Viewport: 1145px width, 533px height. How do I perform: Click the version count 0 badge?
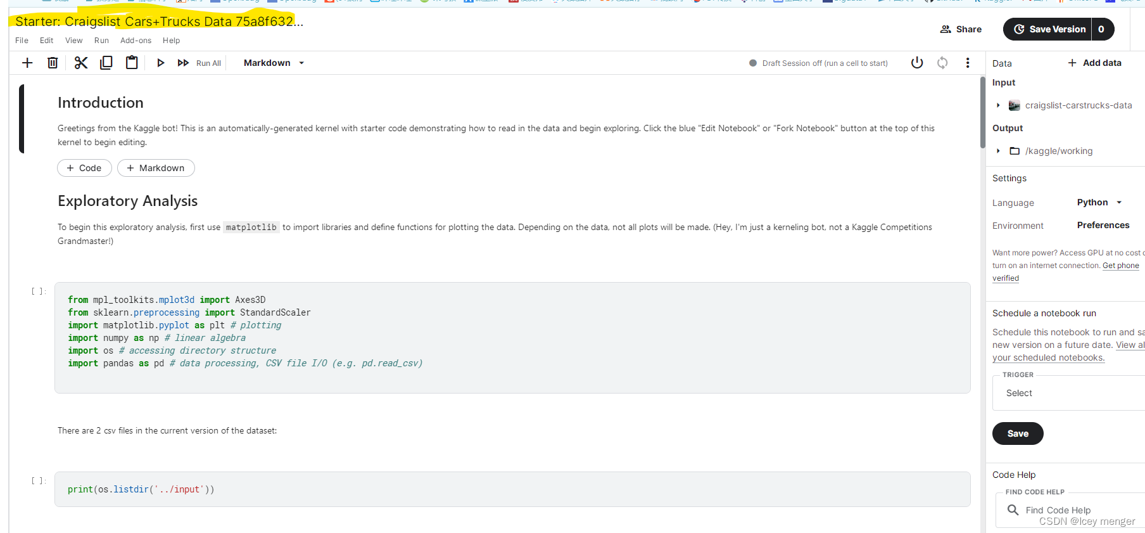1102,29
